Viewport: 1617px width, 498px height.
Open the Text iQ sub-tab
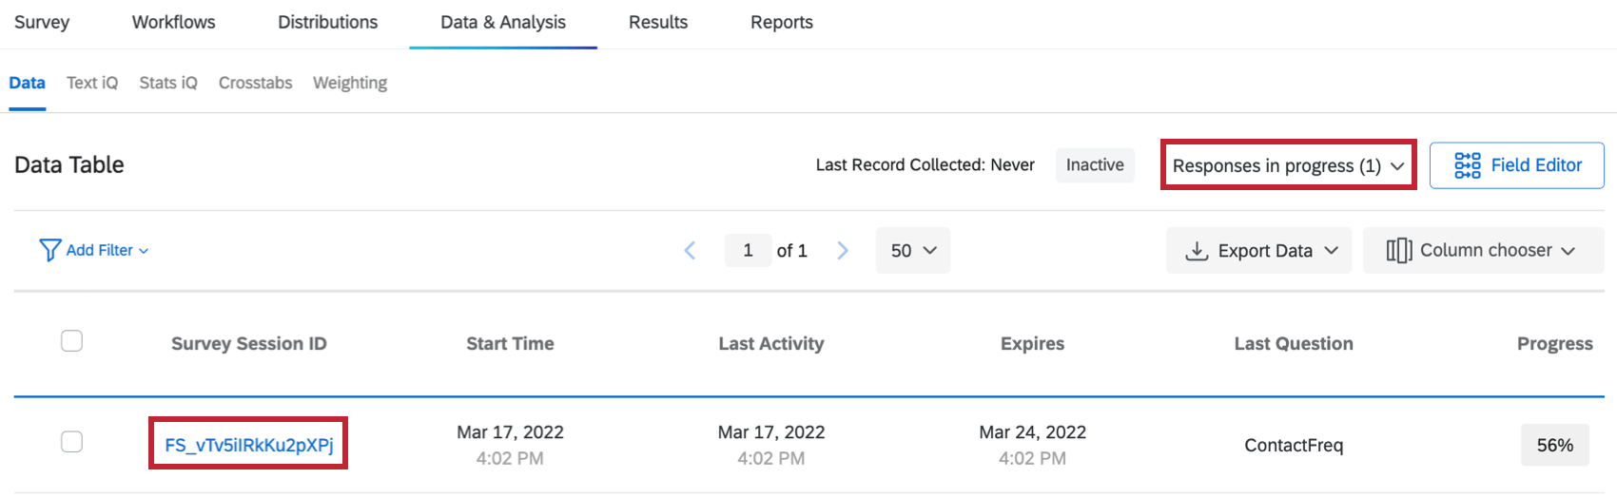pos(92,83)
